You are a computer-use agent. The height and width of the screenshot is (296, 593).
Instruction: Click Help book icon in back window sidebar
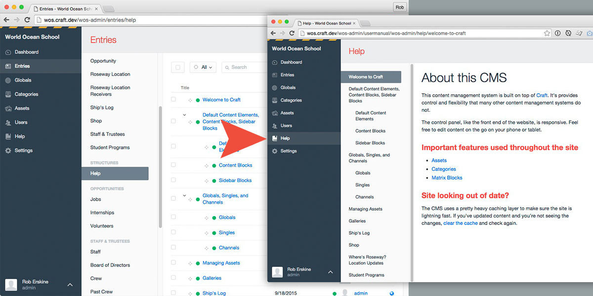pyautogui.click(x=8, y=137)
